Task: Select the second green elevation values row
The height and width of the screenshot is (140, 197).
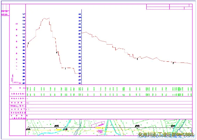Action: pyautogui.click(x=109, y=94)
